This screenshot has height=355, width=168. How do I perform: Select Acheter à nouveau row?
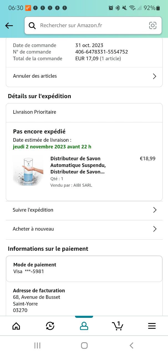[33, 229]
